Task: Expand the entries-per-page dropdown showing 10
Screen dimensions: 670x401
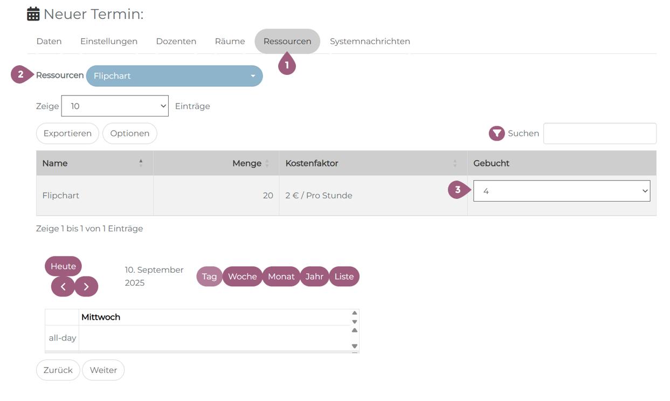Action: (115, 106)
